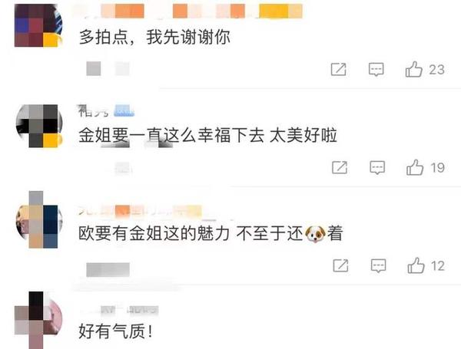The width and height of the screenshot is (461, 349).
Task: Open username above 金姐要一直这么幸福 comment
Action: coord(106,111)
